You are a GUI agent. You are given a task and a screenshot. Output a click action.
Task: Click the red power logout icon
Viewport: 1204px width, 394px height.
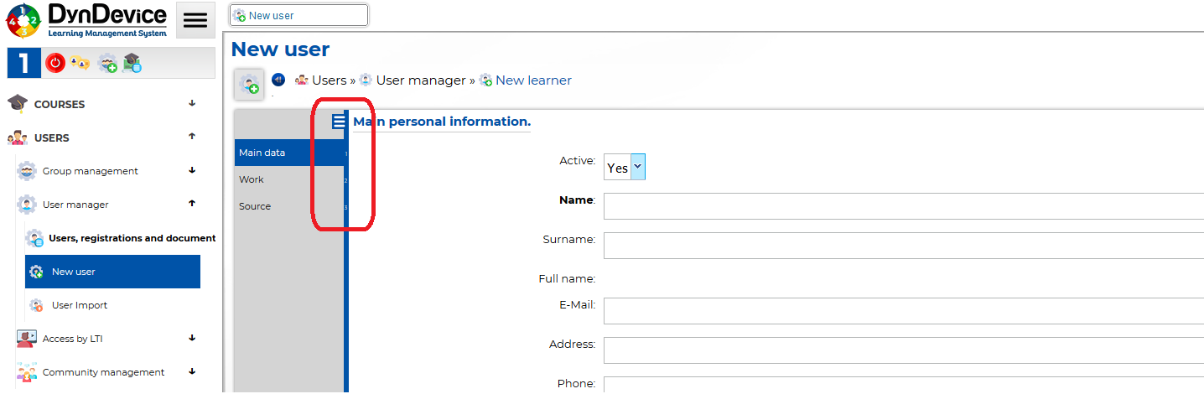pyautogui.click(x=55, y=63)
